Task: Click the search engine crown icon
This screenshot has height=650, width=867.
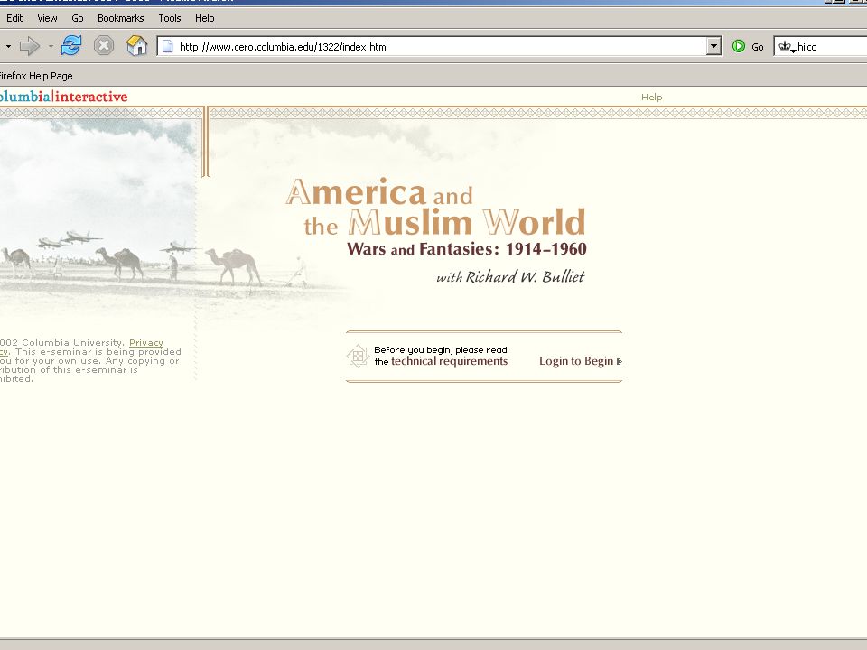Action: (785, 46)
